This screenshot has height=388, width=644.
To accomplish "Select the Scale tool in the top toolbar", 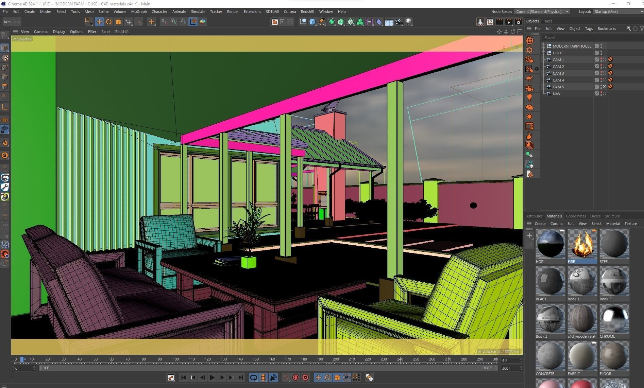I will click(118, 22).
